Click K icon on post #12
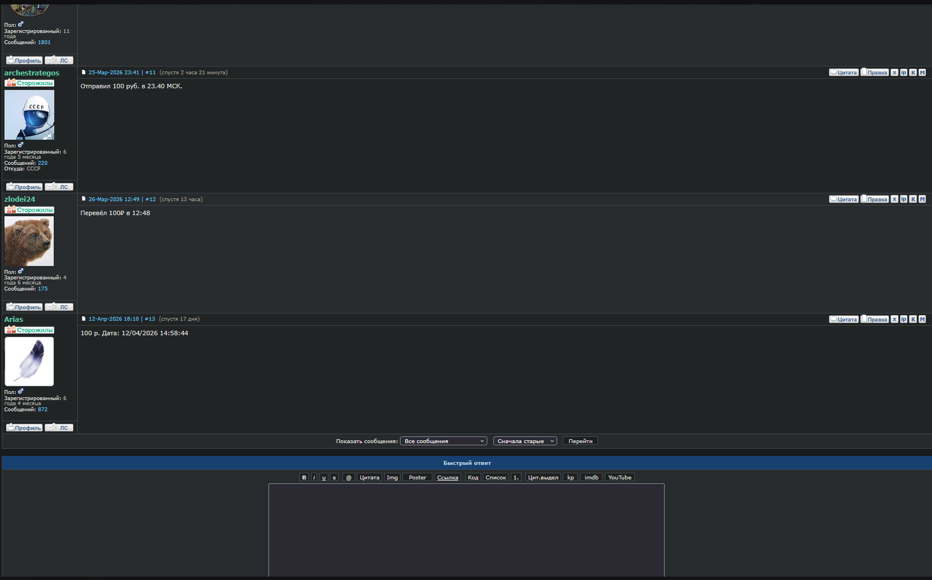The width and height of the screenshot is (932, 580). click(x=913, y=199)
